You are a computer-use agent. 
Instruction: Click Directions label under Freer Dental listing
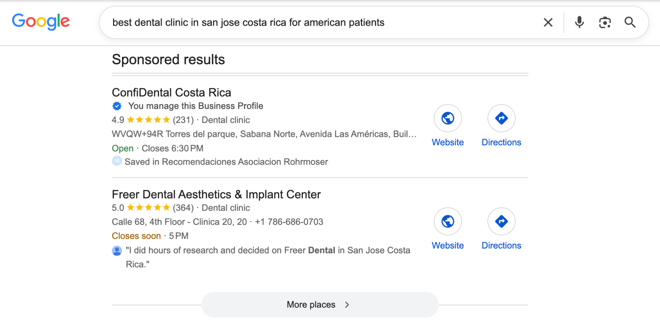click(501, 245)
